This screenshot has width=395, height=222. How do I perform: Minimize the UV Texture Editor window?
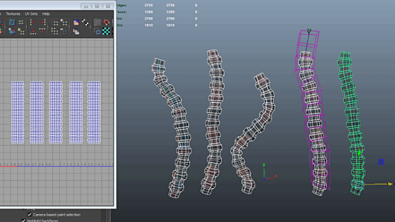click(x=86, y=6)
